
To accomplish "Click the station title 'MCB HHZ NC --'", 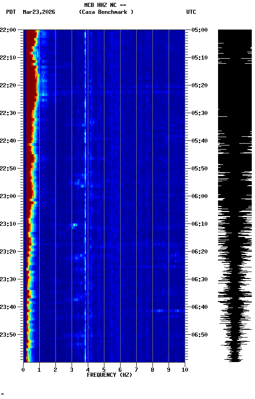I will pos(105,5).
